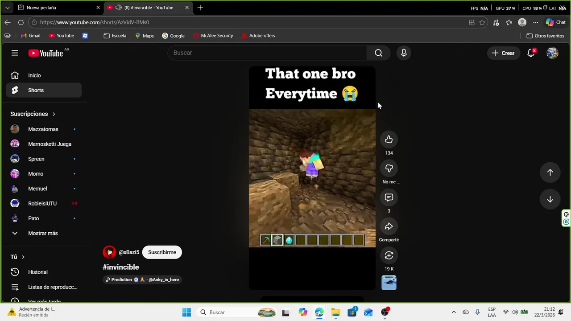Add this page to favorites star
Viewport: 571px width, 321px height.
(x=482, y=22)
